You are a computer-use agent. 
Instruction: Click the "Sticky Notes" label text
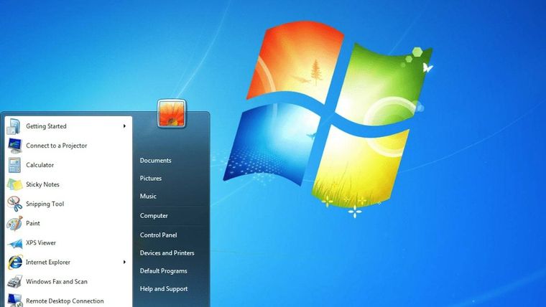(42, 184)
